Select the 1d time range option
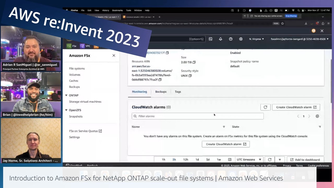This screenshot has height=188, width=334. pyautogui.click(x=197, y=160)
